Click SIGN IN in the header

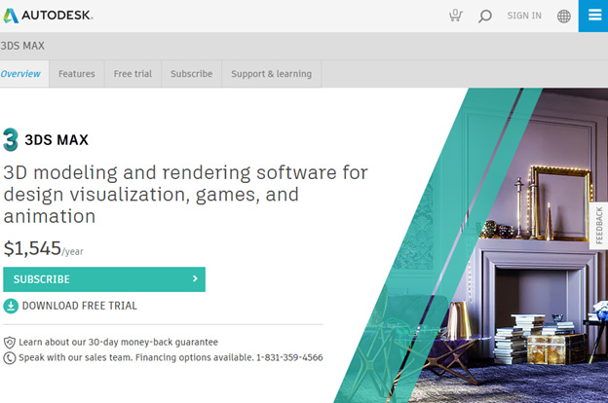pyautogui.click(x=524, y=16)
